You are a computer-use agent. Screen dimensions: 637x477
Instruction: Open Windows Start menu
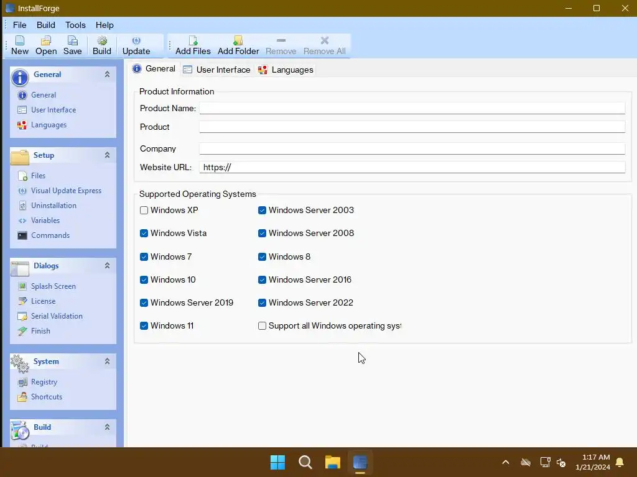(278, 462)
